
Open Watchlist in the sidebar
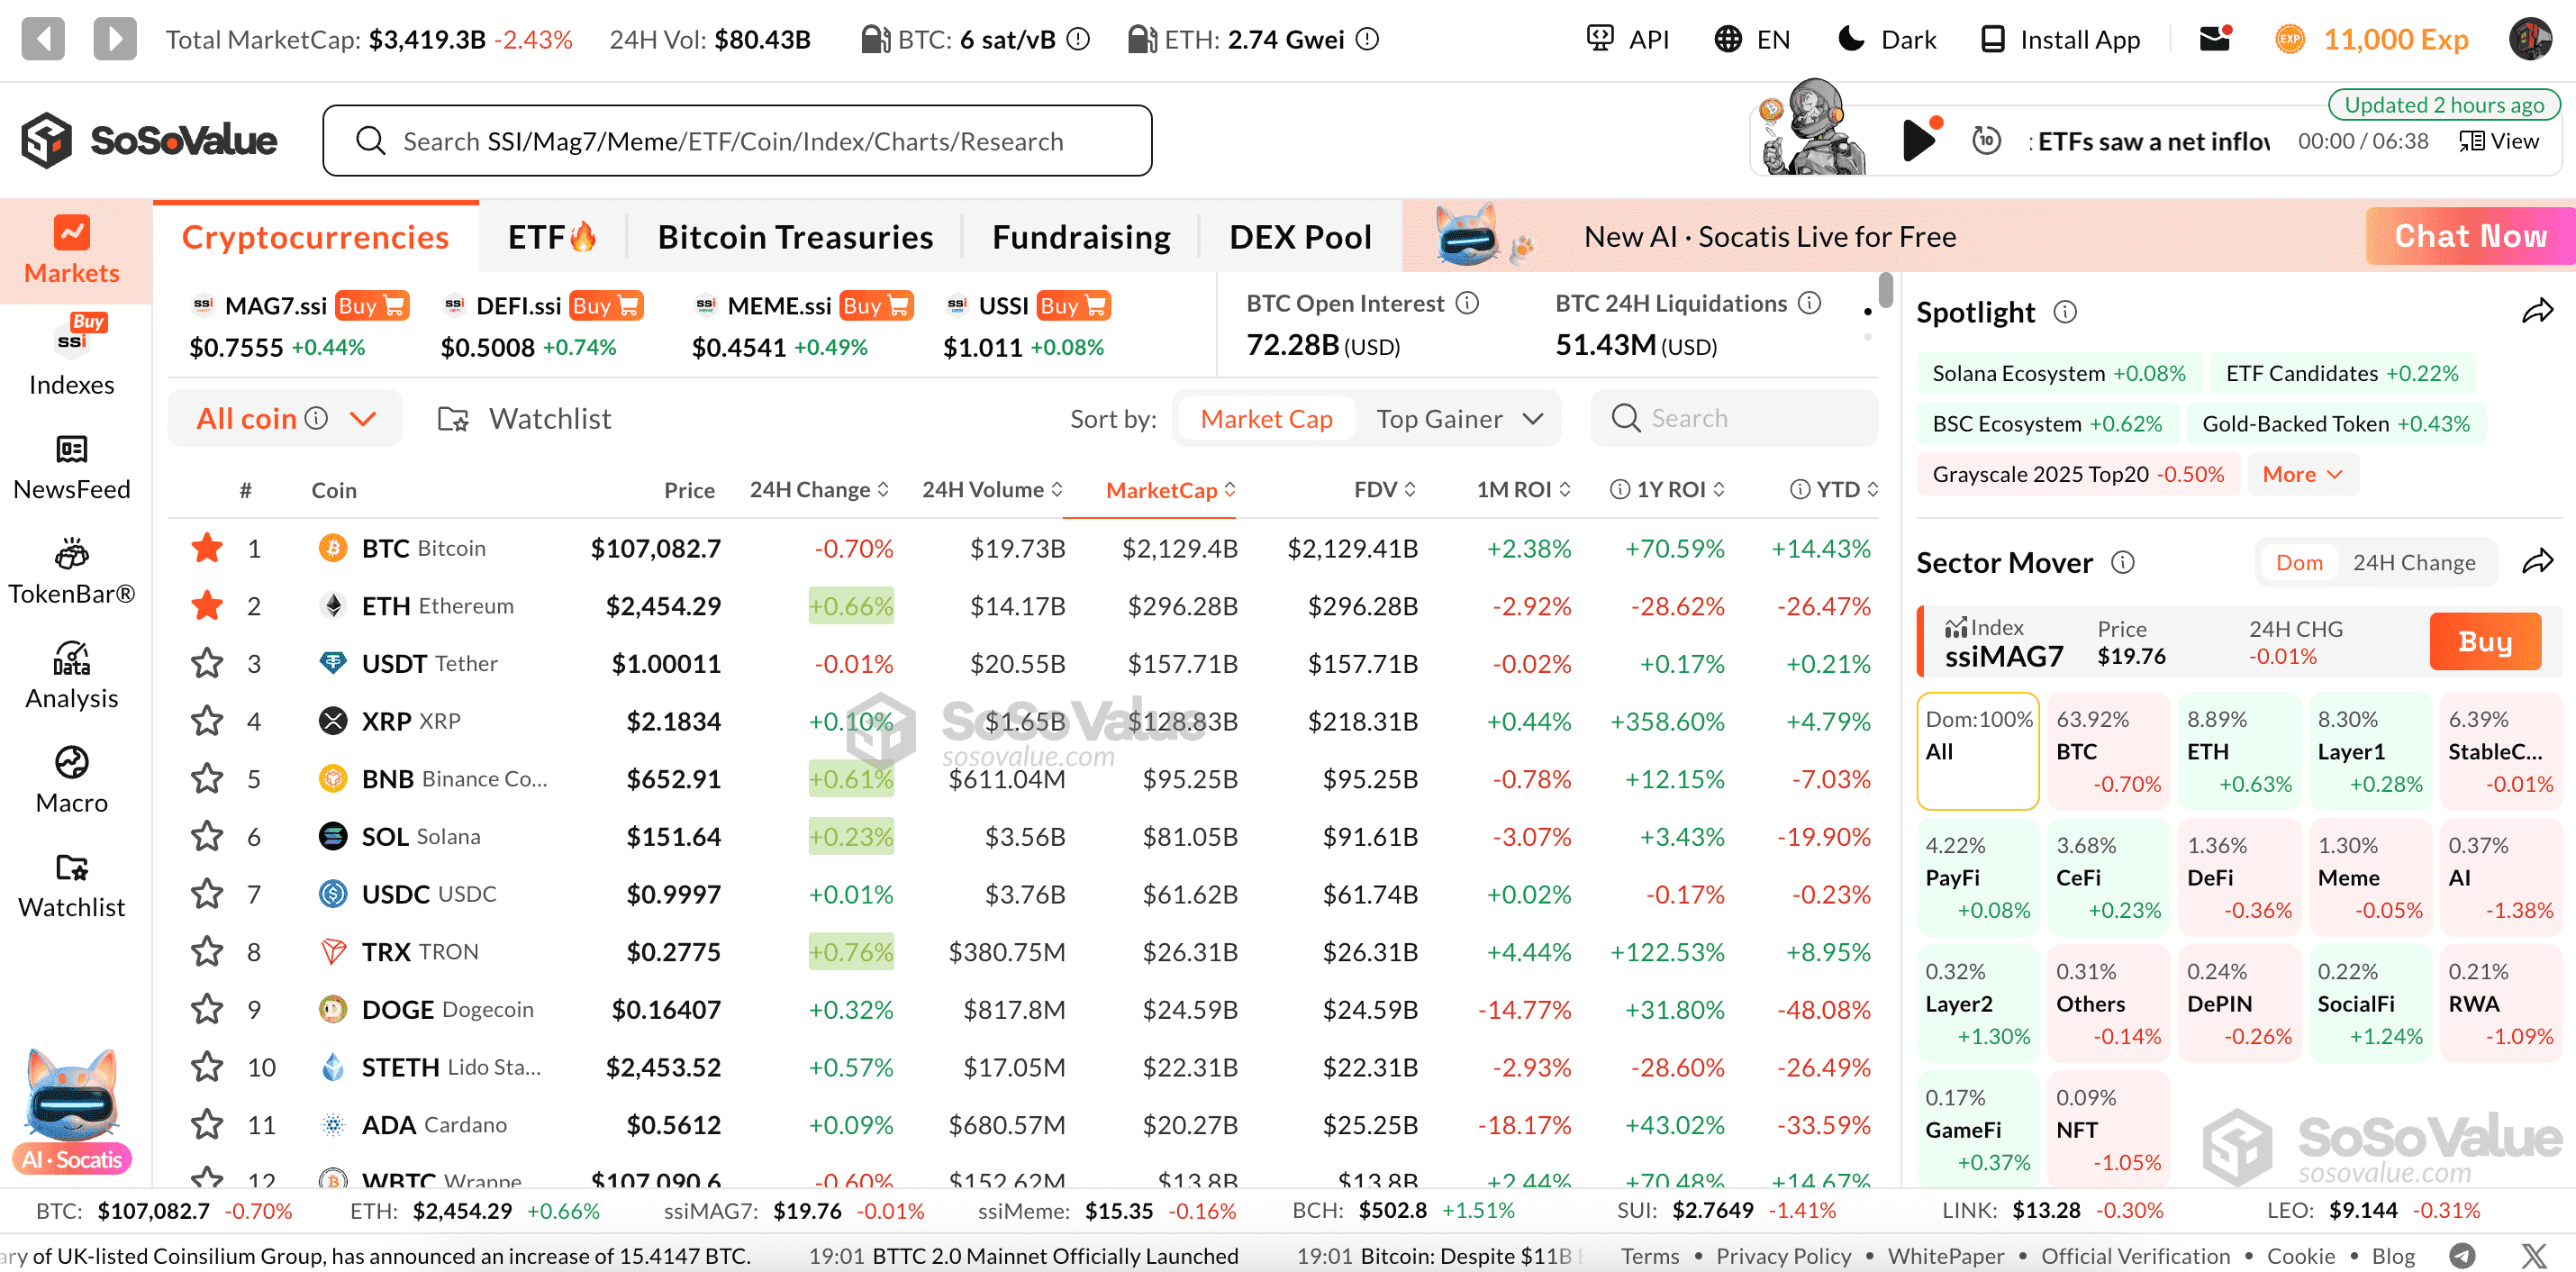72,886
